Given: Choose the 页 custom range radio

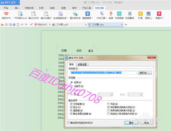Looking at the screenshot, I should [x=71, y=95].
